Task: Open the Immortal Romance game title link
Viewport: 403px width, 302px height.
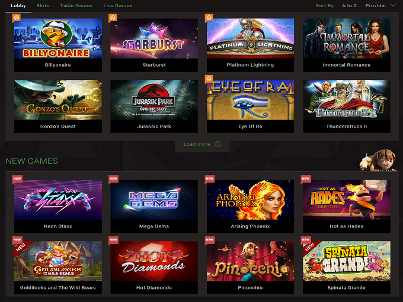Action: [x=347, y=65]
